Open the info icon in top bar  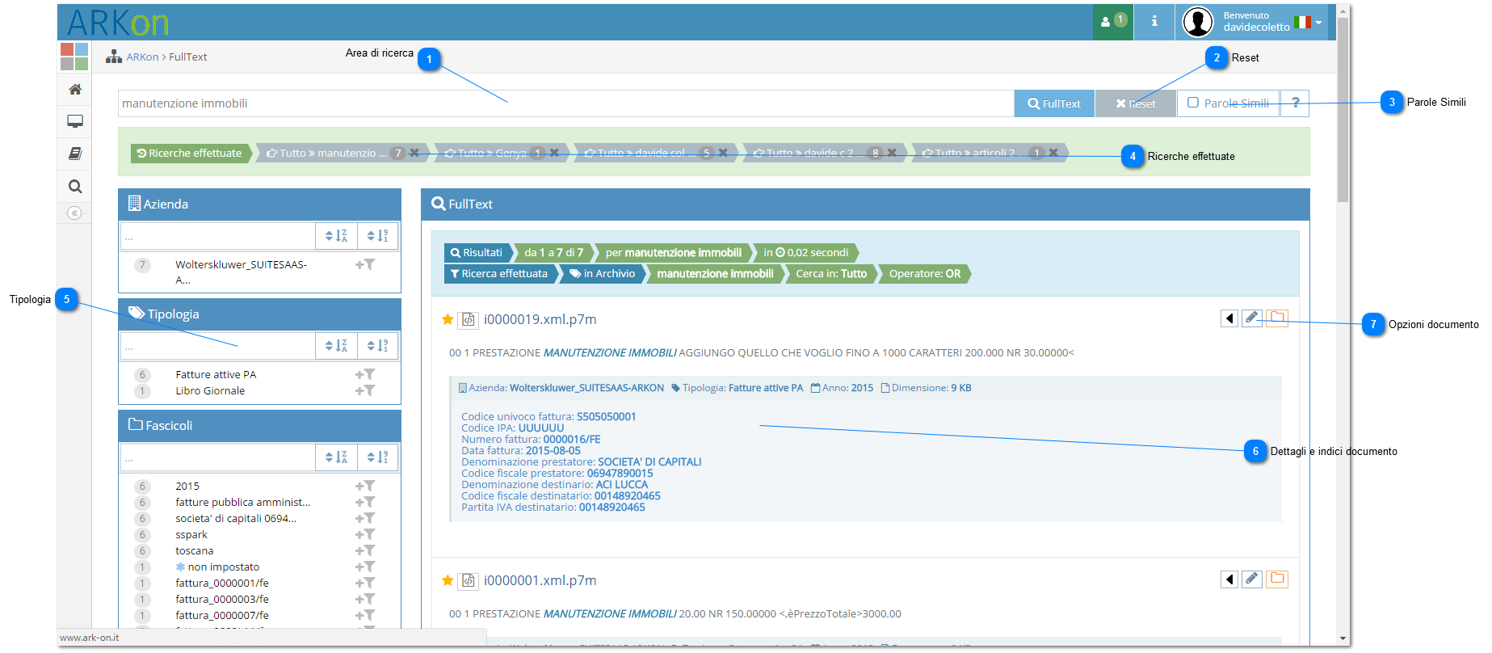[1154, 22]
